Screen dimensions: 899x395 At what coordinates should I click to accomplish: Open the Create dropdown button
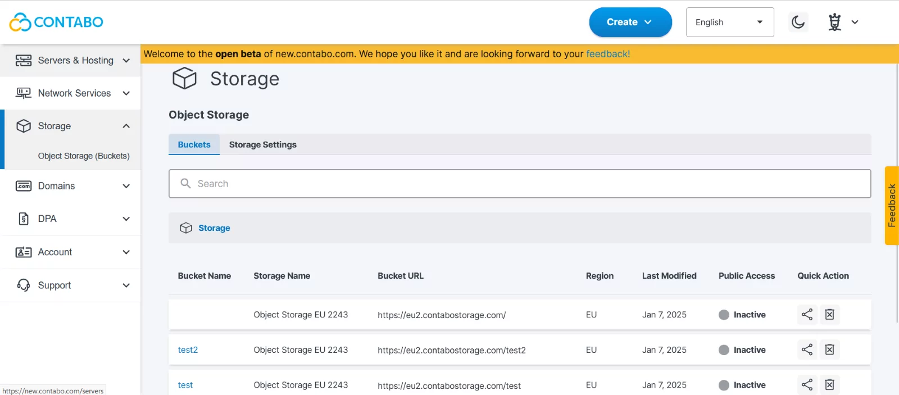tap(630, 22)
